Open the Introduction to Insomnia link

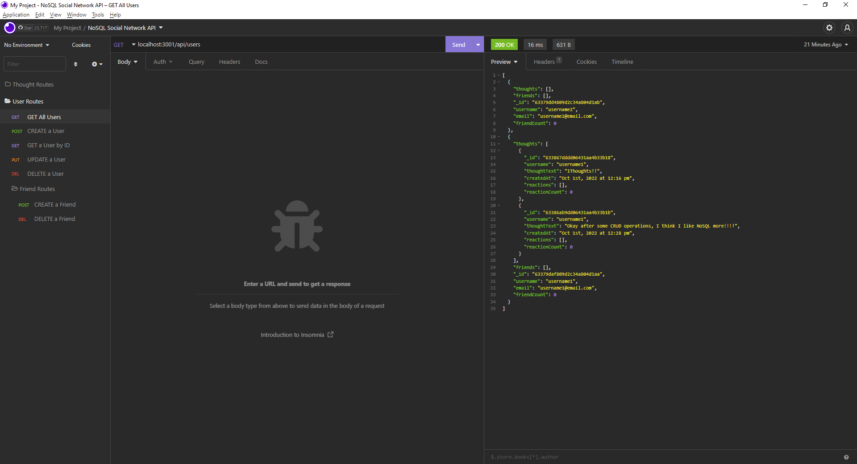292,335
